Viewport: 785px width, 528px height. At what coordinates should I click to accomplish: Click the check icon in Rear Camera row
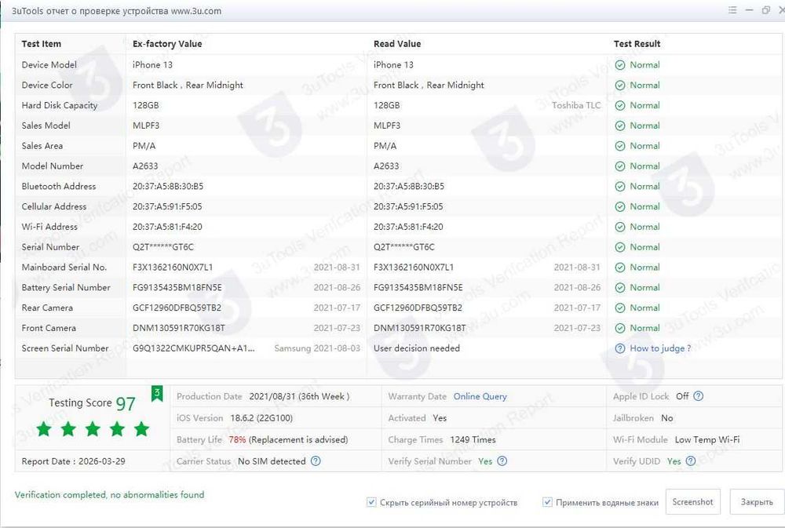[620, 308]
